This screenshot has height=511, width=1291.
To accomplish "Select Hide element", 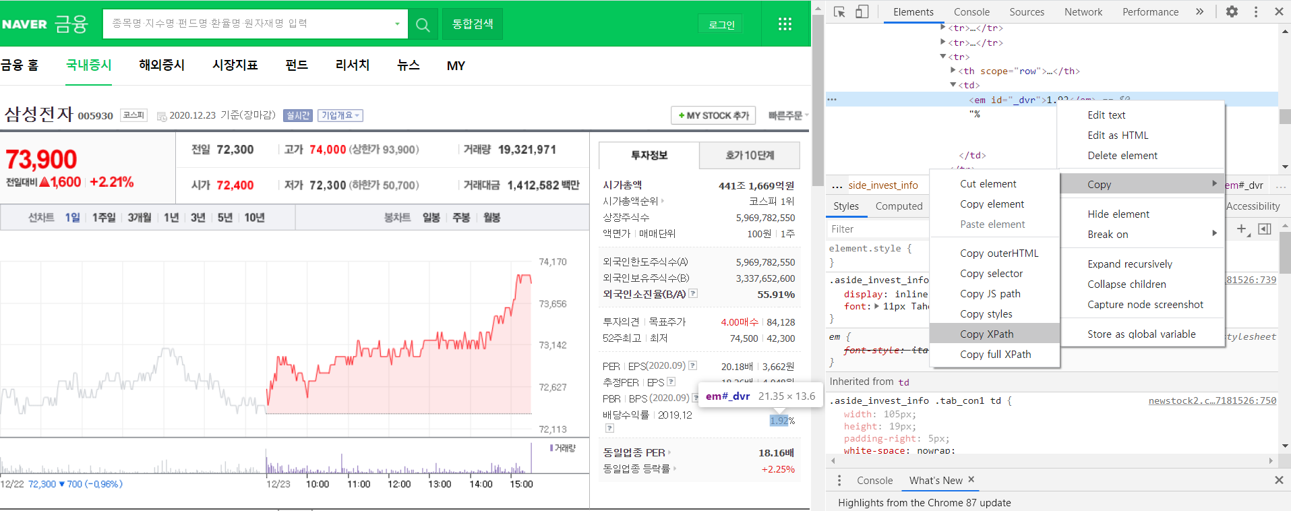I will pyautogui.click(x=1141, y=214).
